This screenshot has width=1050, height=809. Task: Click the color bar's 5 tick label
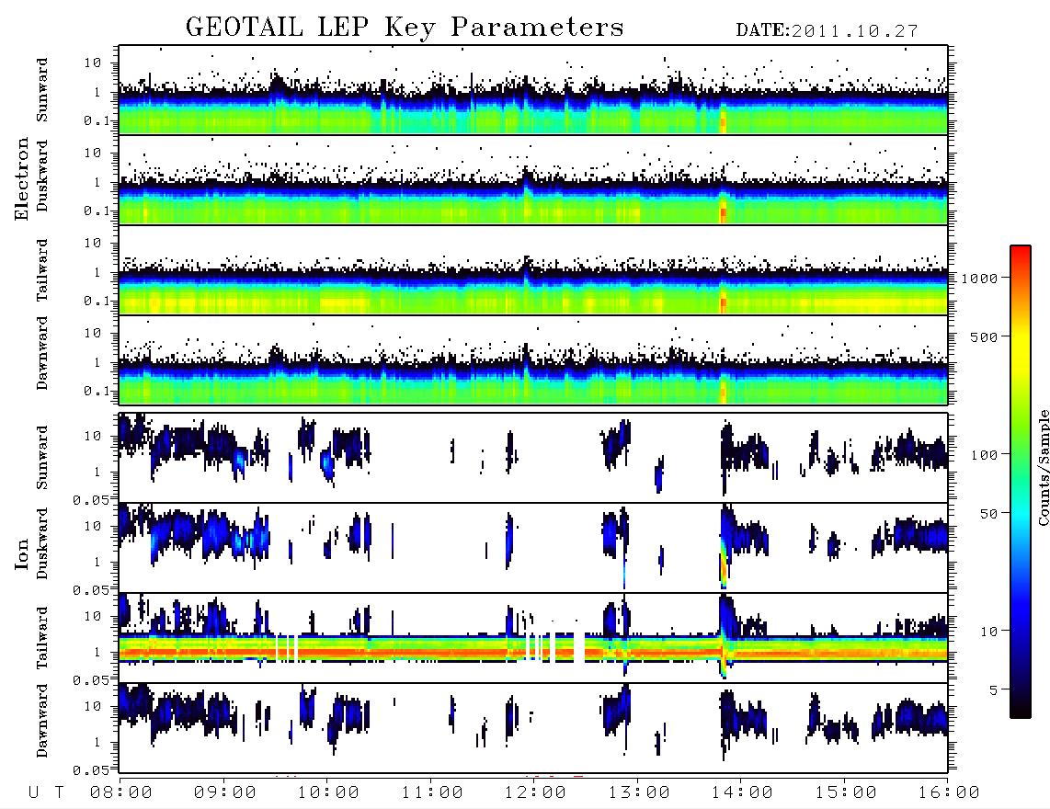993,689
